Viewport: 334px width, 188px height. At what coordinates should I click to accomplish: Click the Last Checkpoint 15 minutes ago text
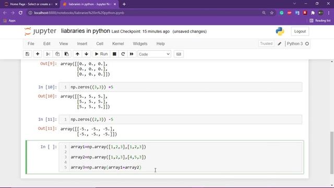(x=140, y=31)
